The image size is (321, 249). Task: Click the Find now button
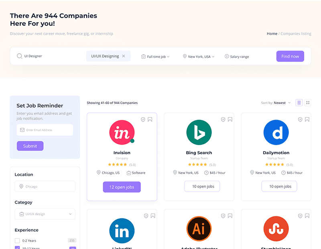tap(290, 56)
